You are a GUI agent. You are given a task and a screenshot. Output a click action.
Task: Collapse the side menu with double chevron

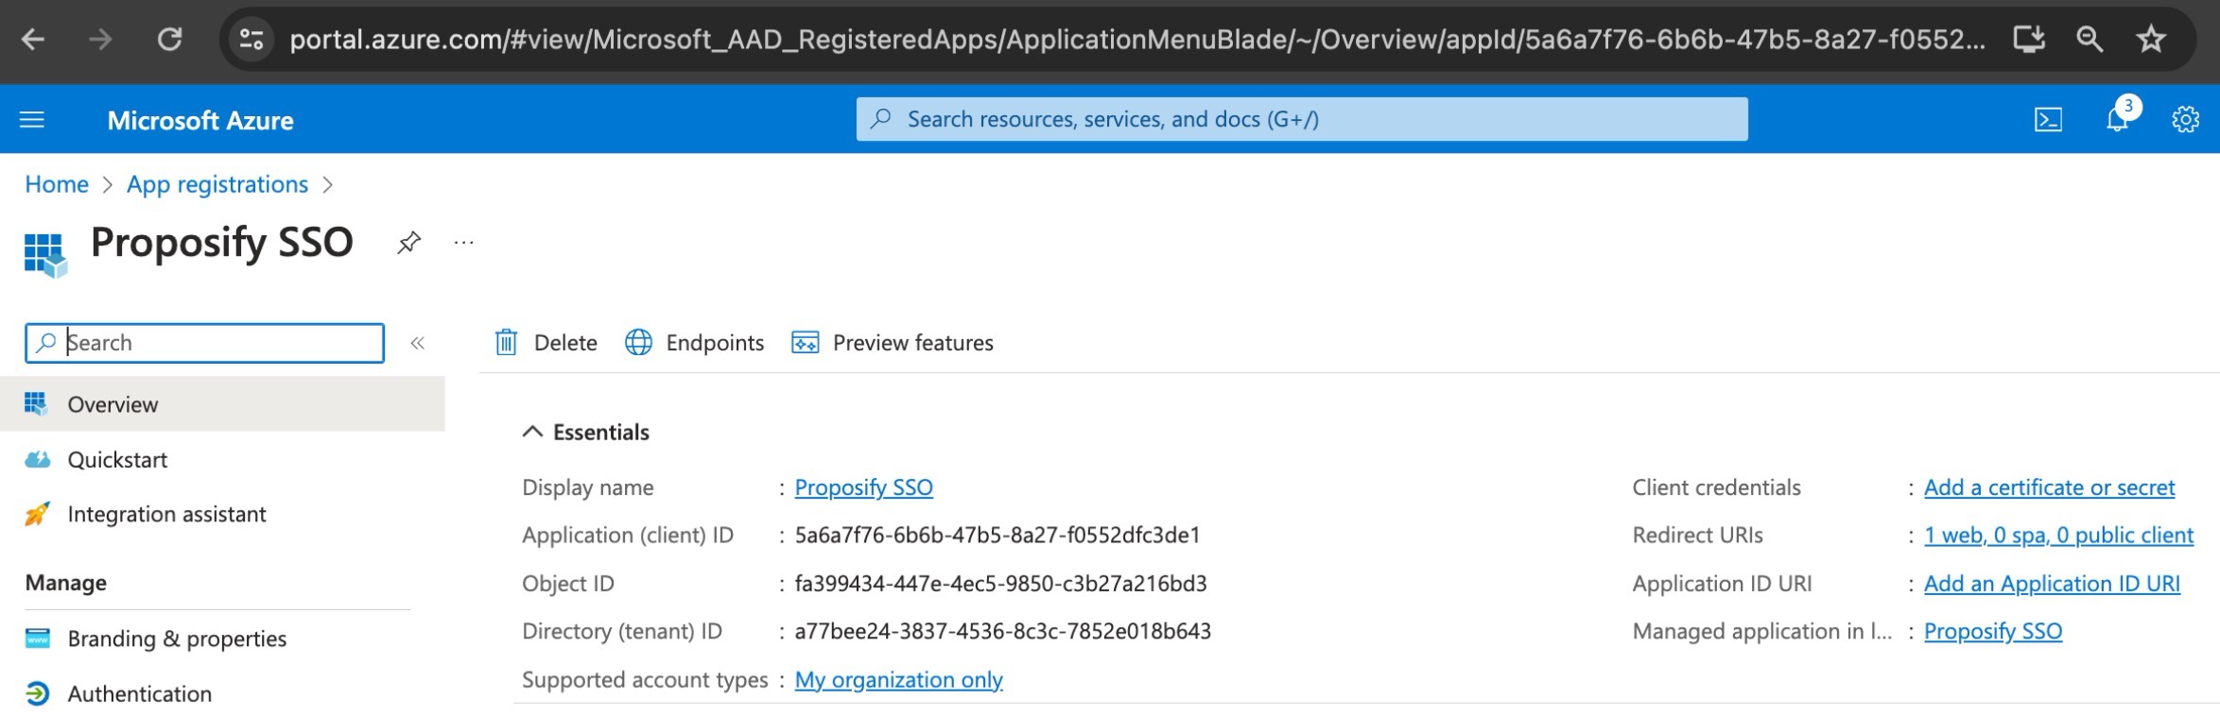(417, 343)
